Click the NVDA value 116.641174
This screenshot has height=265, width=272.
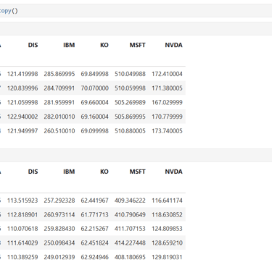[x=167, y=201]
